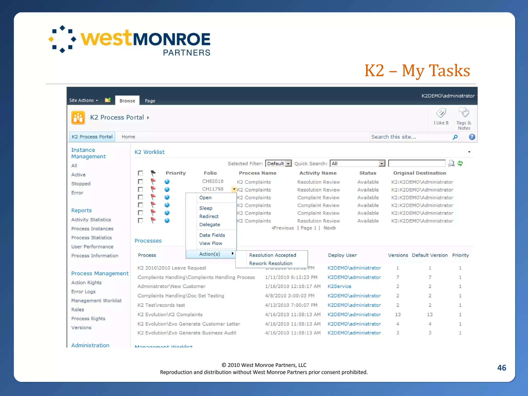Open the Error Logs link
This screenshot has width=528, height=396.
pyautogui.click(x=83, y=292)
